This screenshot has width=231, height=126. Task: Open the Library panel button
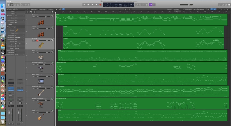8,5
